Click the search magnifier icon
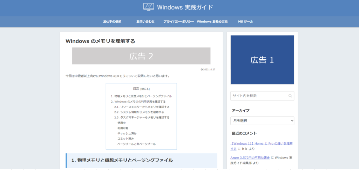The height and width of the screenshot is (170, 359). [290, 96]
